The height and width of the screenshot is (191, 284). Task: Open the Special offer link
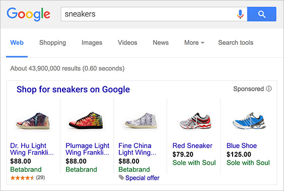click(x=143, y=178)
